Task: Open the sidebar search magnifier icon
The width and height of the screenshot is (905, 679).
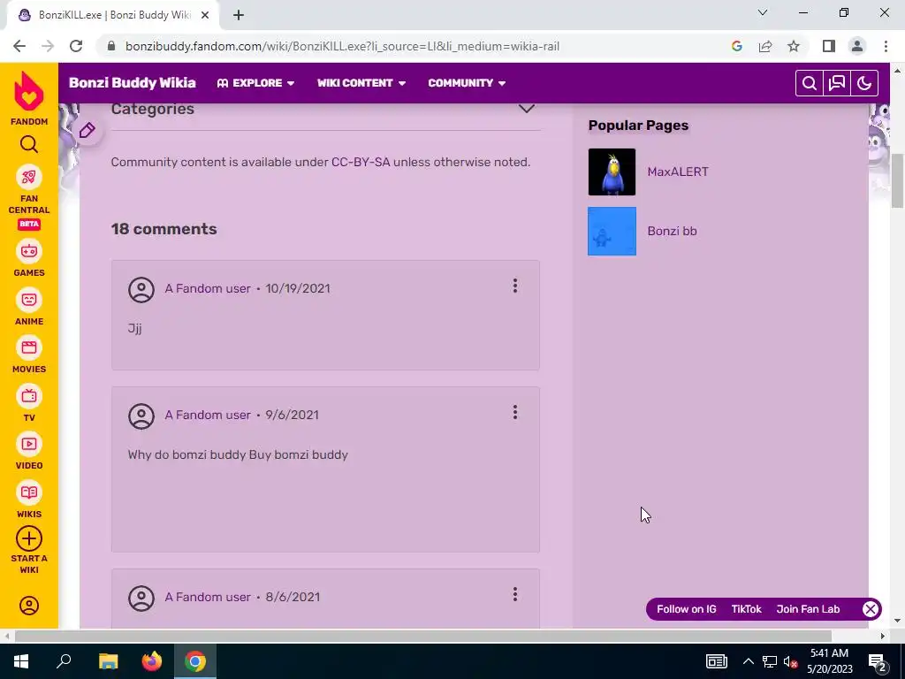Action: point(29,144)
